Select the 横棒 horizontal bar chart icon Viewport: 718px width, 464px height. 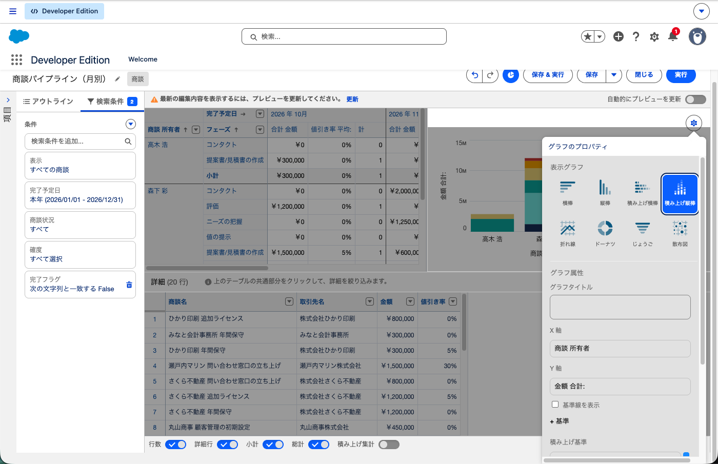[568, 193]
